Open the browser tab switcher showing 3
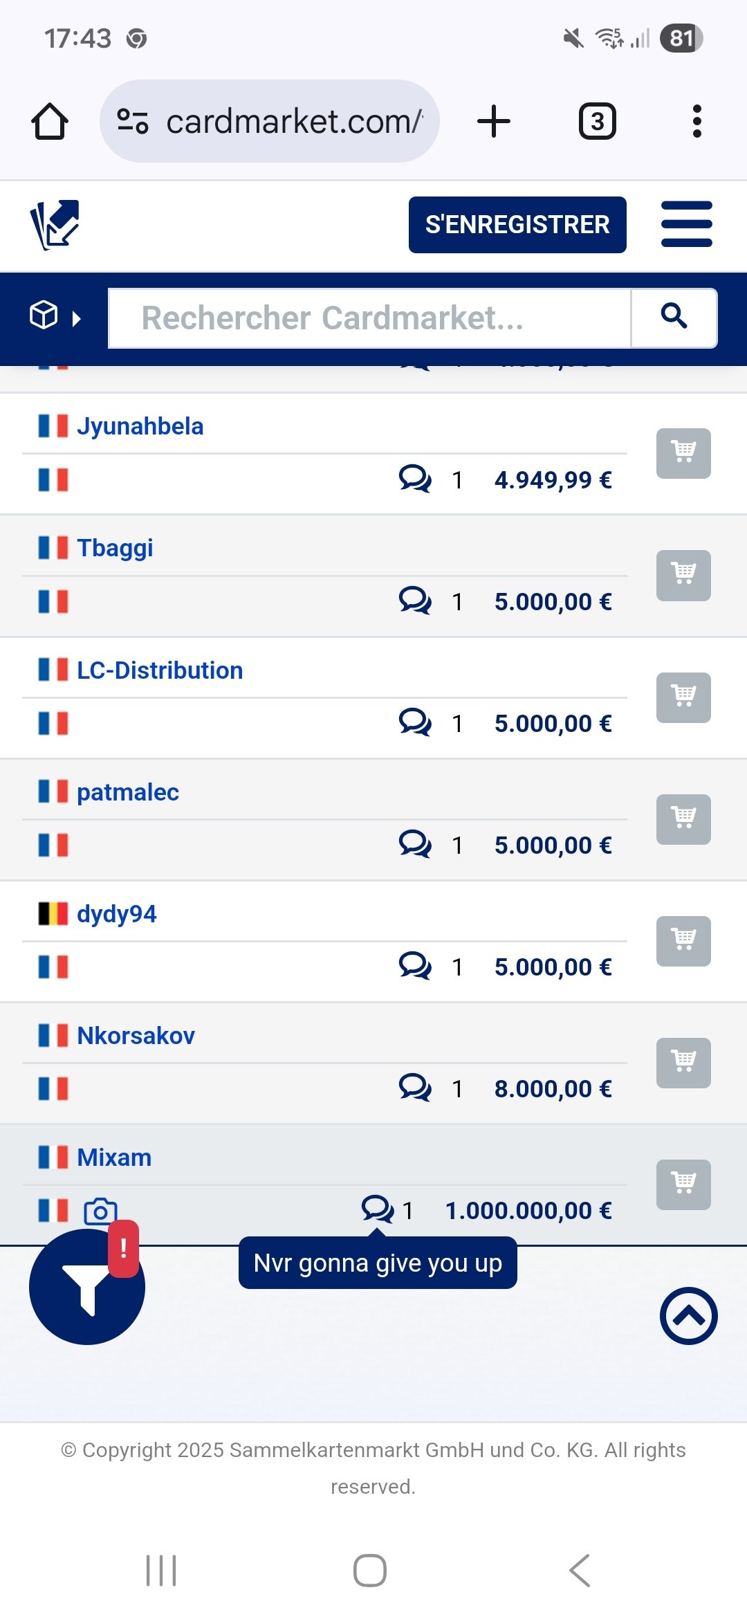This screenshot has width=747, height=1619. tap(597, 122)
